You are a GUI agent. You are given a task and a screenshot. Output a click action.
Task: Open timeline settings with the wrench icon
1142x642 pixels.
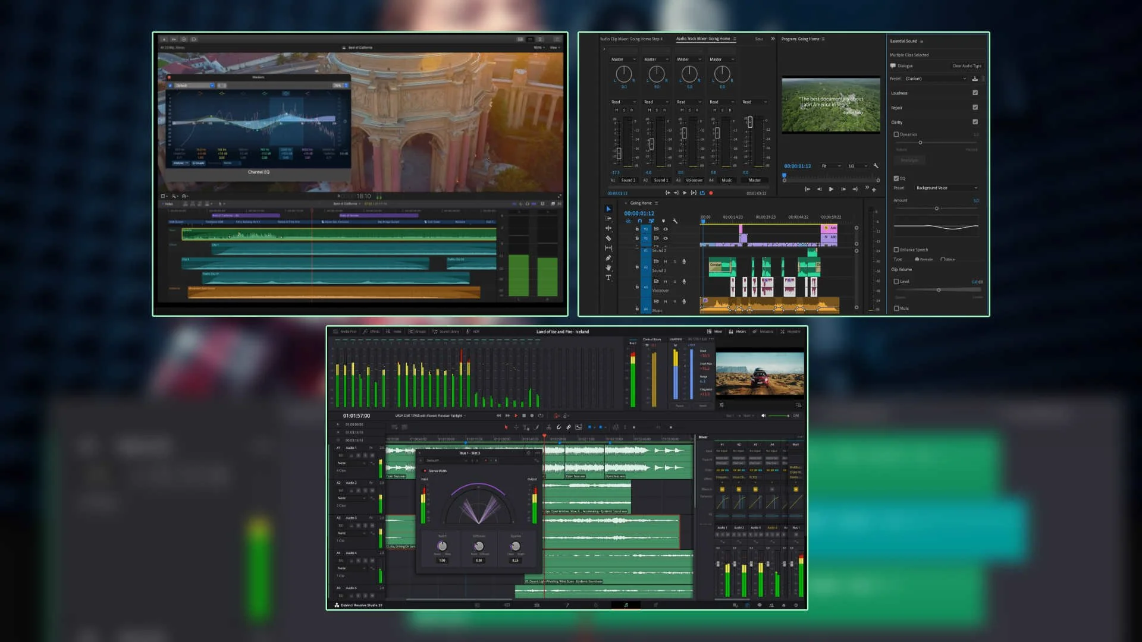676,221
